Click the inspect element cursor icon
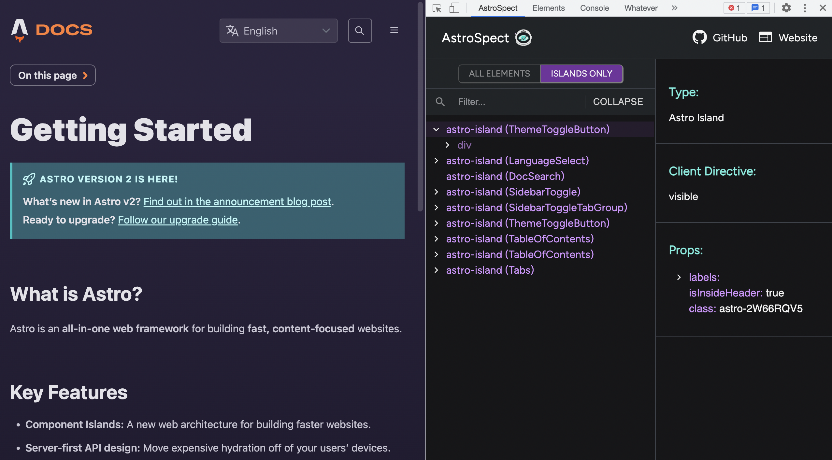 [x=437, y=8]
